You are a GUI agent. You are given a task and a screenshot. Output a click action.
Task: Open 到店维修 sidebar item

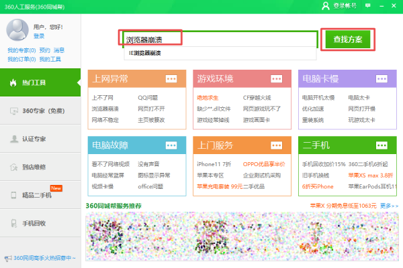pyautogui.click(x=40, y=167)
